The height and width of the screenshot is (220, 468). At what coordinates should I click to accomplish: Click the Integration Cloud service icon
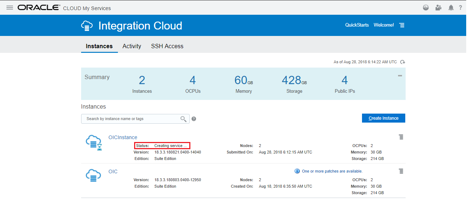coord(86,26)
